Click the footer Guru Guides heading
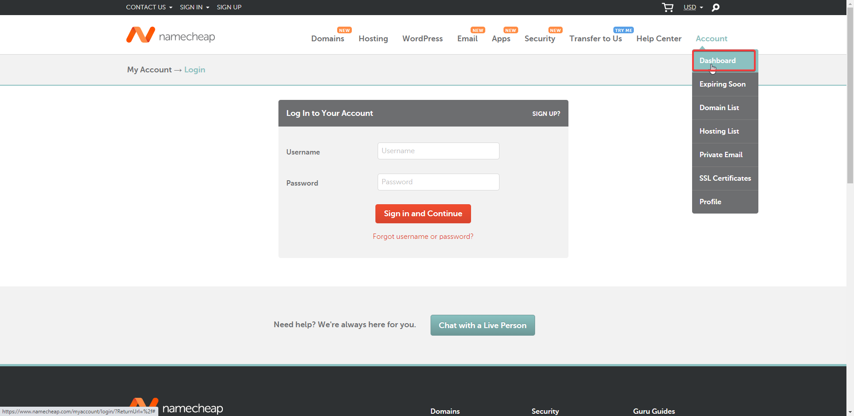854x416 pixels. (x=654, y=411)
